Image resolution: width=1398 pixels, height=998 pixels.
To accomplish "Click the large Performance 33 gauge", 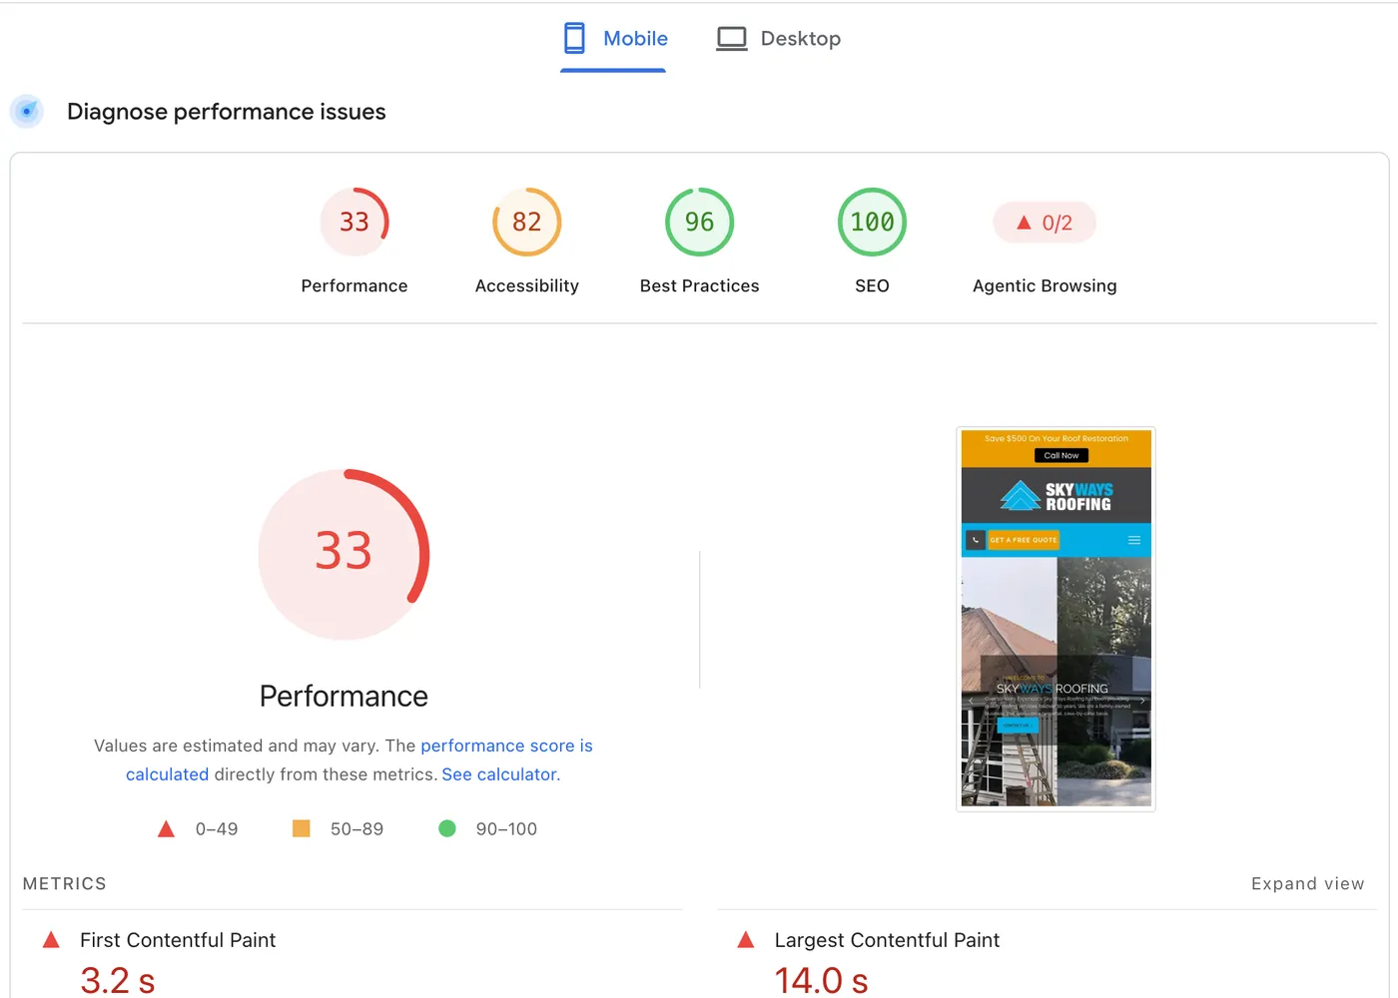I will [x=344, y=554].
